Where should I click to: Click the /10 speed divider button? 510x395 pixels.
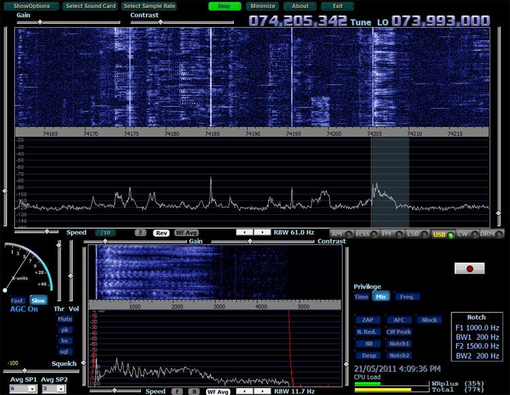(105, 233)
